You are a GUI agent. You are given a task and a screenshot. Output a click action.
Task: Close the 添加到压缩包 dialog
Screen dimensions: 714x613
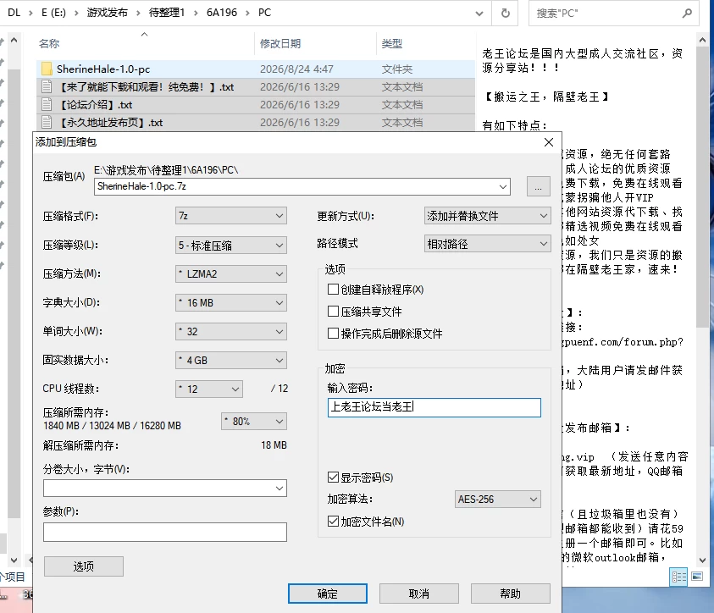point(549,142)
